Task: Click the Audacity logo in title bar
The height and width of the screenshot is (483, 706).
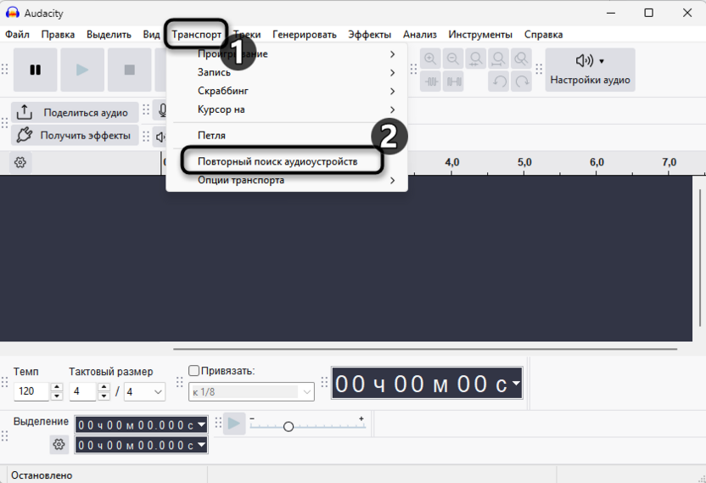Action: pyautogui.click(x=12, y=13)
